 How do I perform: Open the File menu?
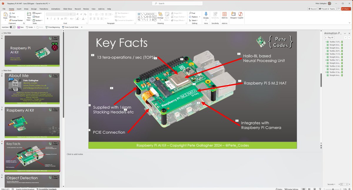[x=4, y=9]
